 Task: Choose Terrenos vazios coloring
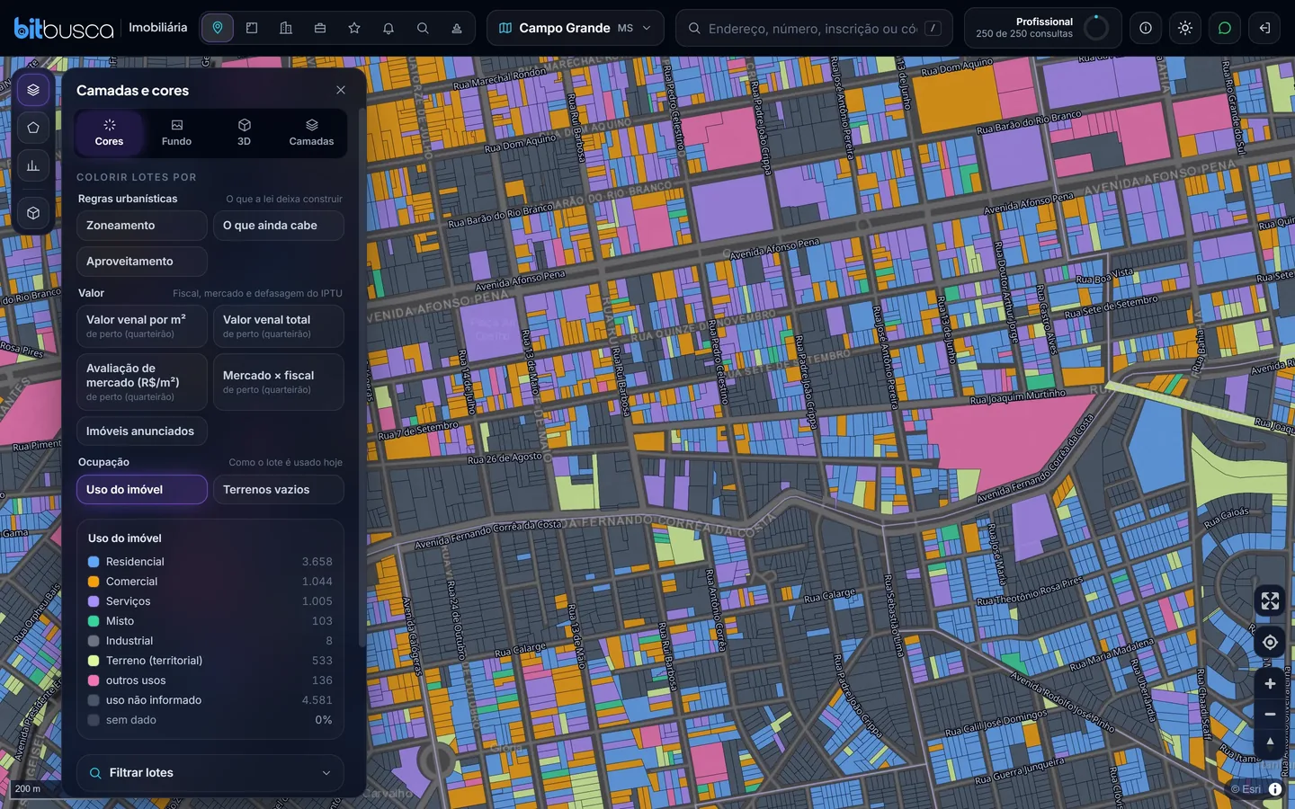[x=279, y=490]
